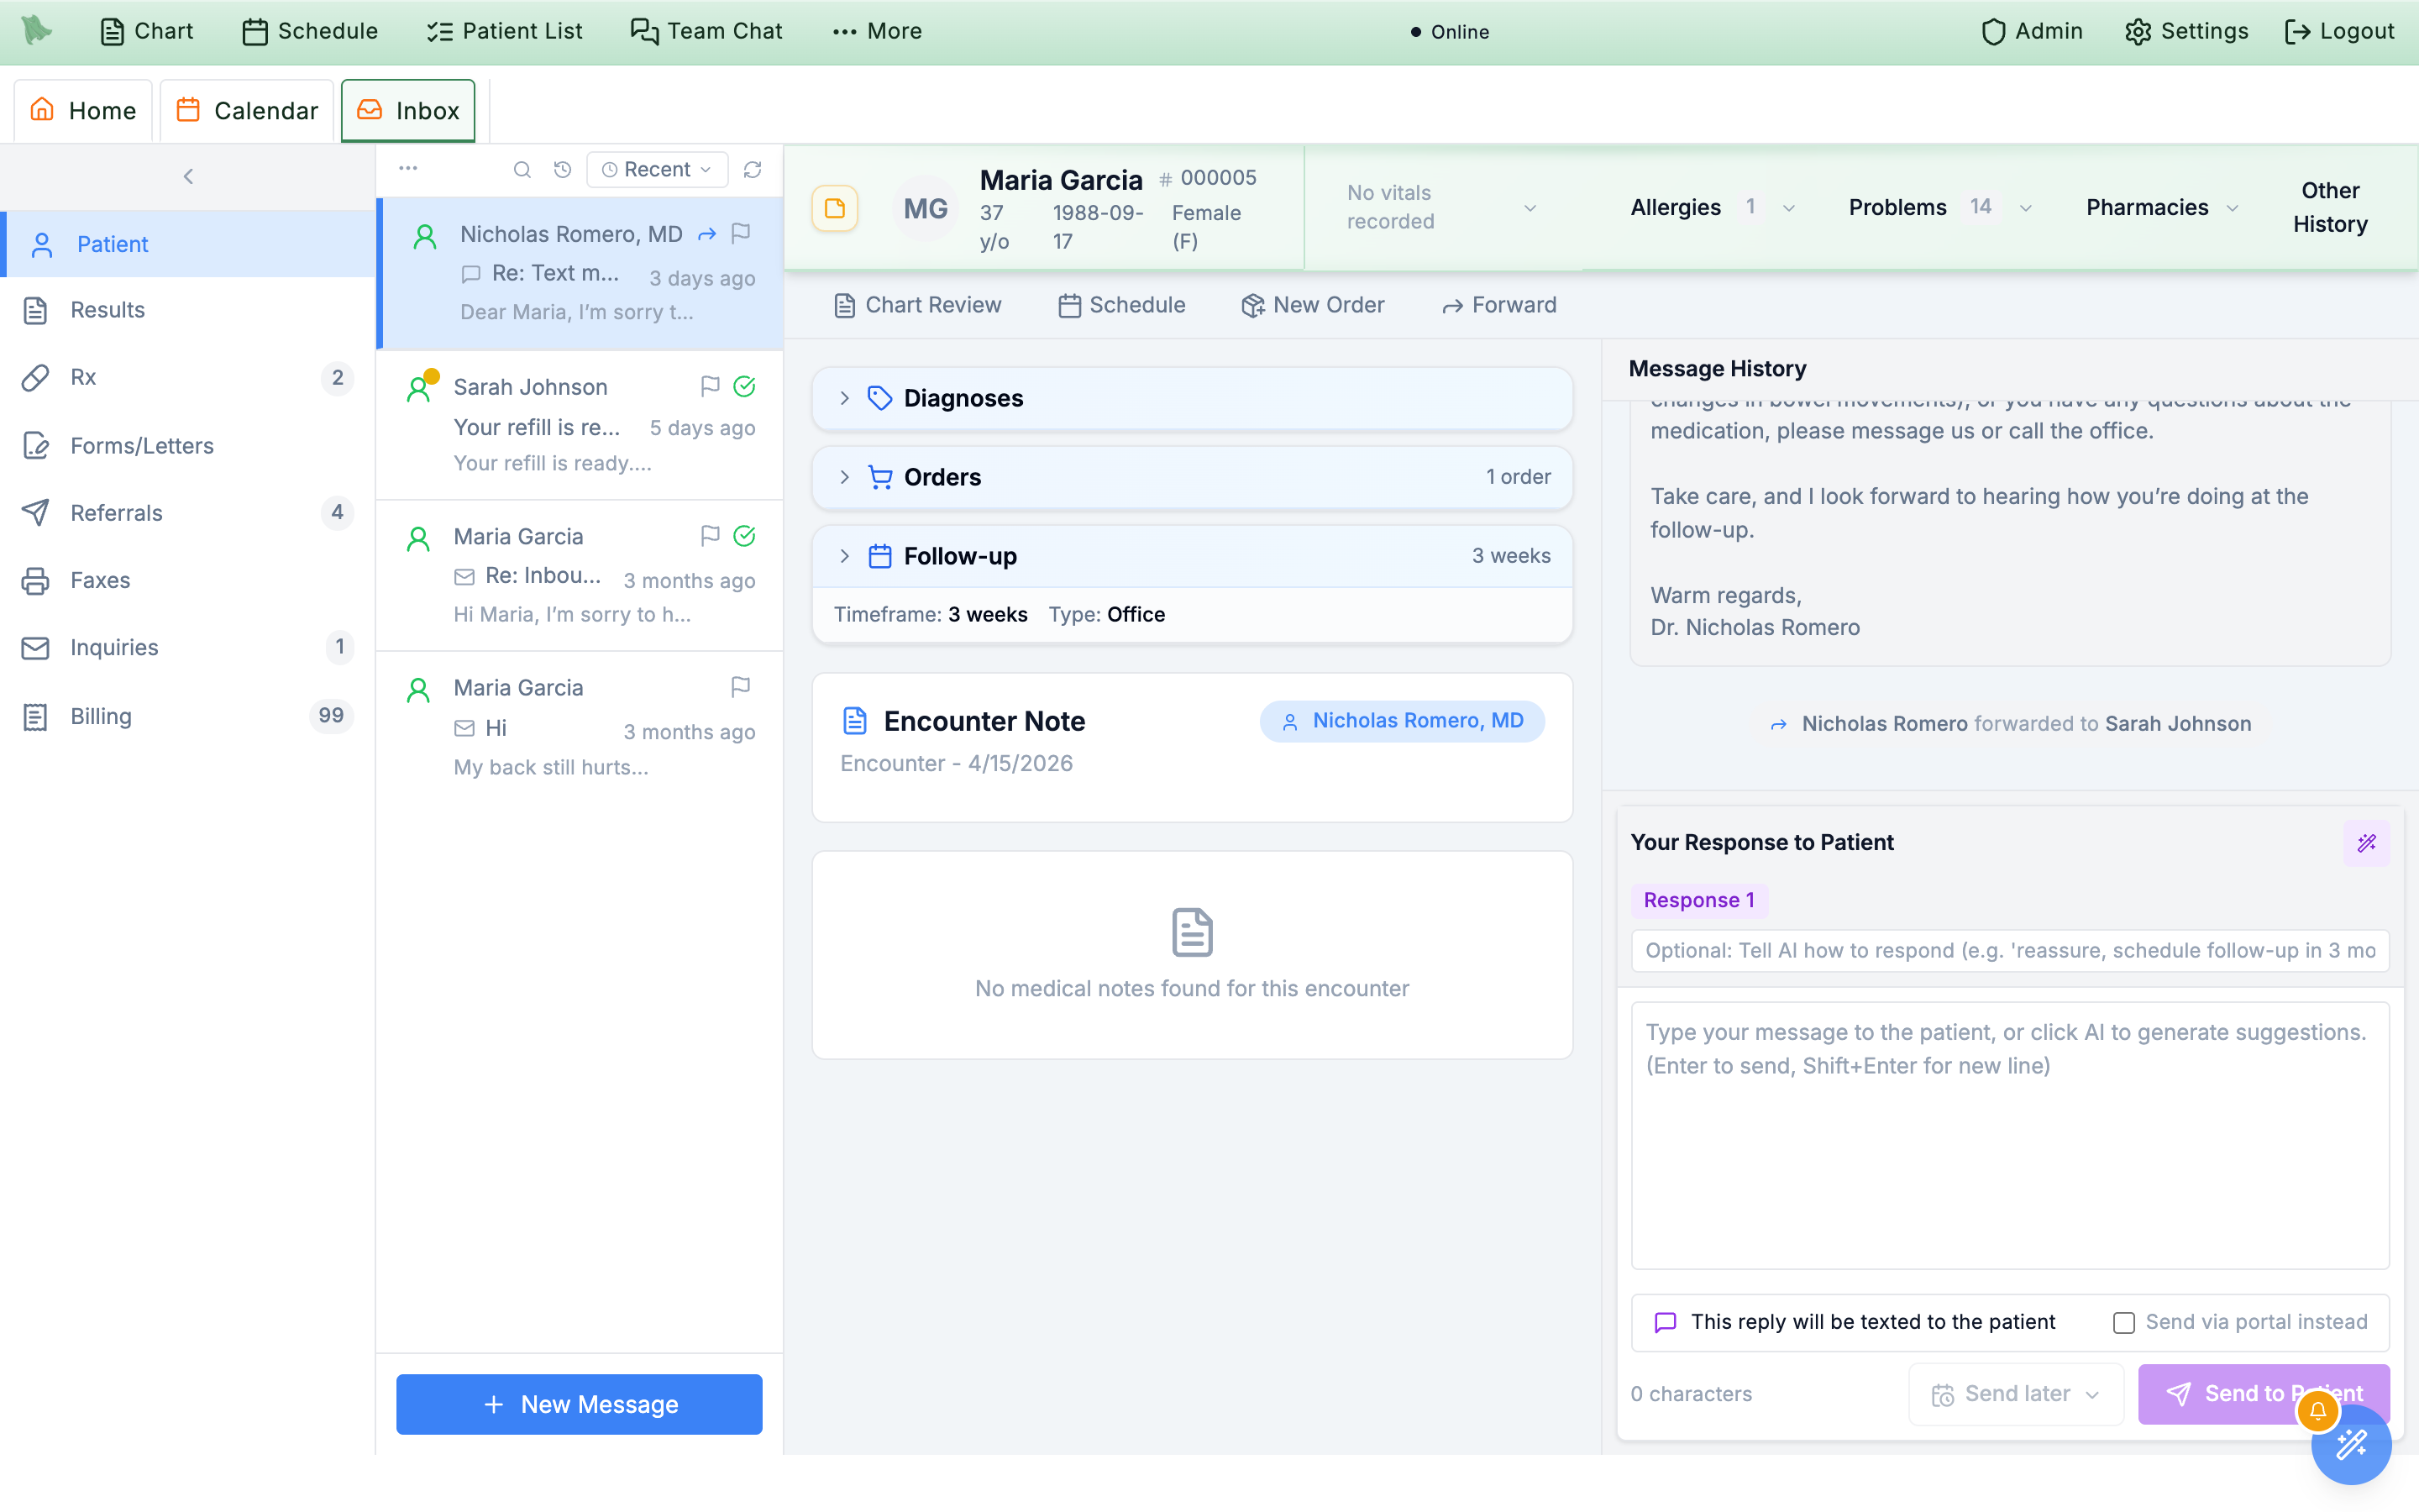Open Other History in the patient header

[2329, 207]
